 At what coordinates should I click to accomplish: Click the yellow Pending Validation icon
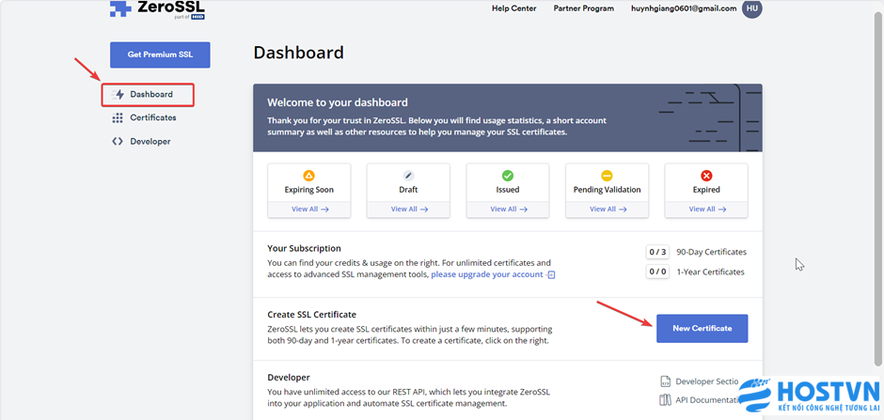coord(608,175)
